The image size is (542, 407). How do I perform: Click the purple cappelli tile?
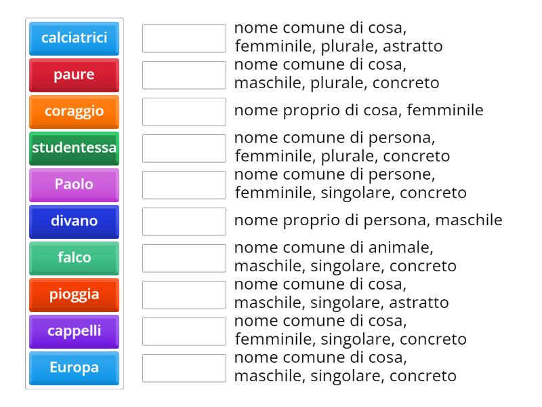pyautogui.click(x=73, y=332)
